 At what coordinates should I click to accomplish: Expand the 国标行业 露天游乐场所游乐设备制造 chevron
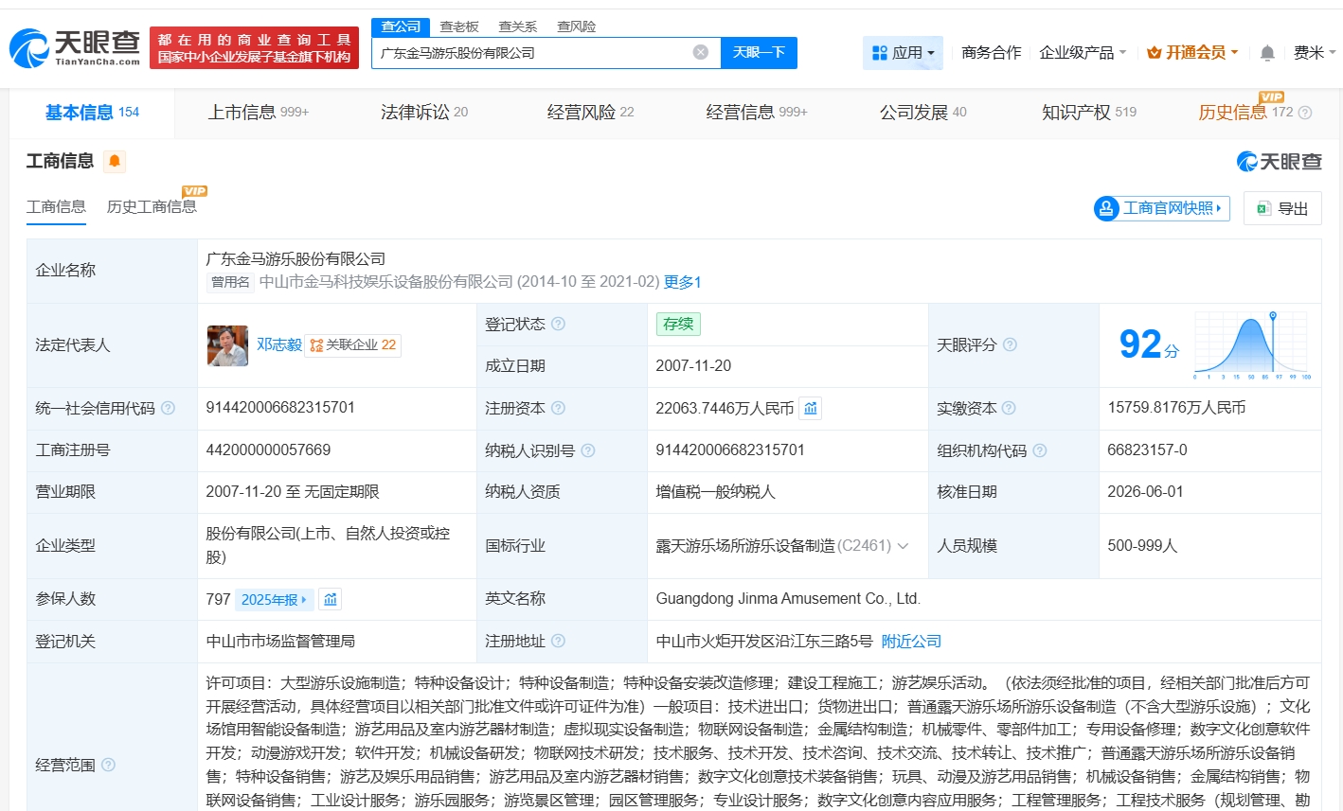coord(904,546)
